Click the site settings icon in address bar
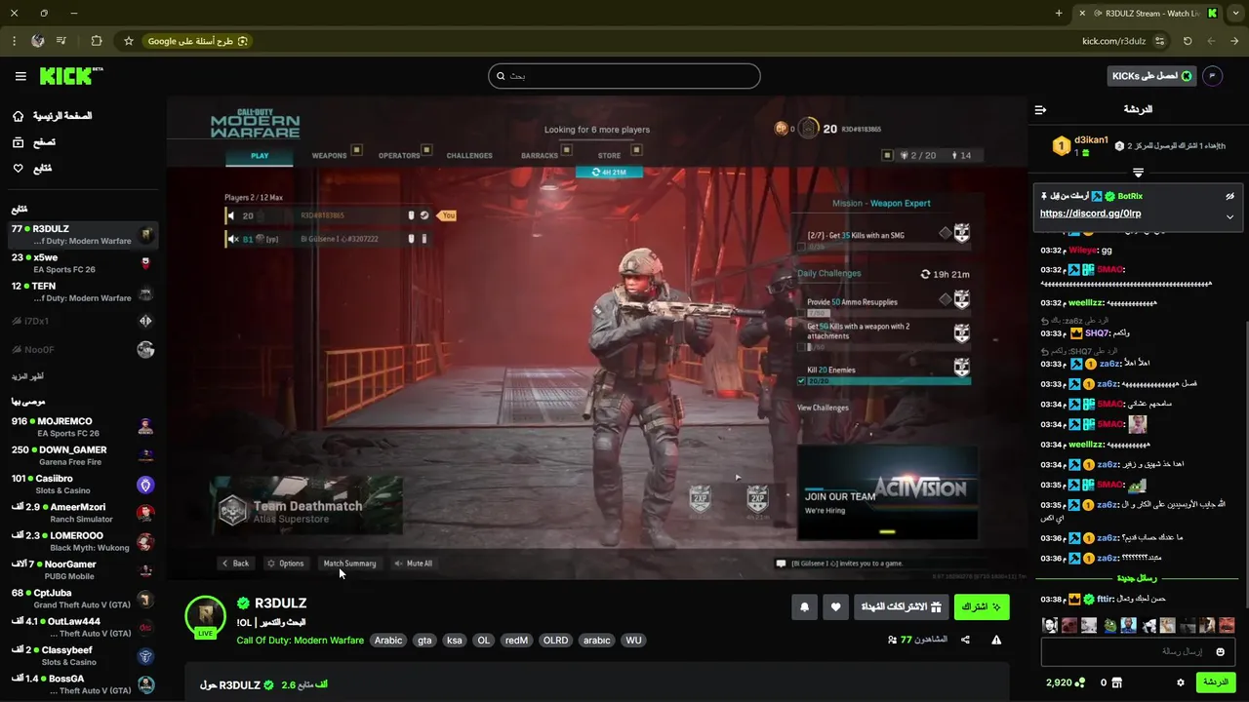 (x=1159, y=41)
